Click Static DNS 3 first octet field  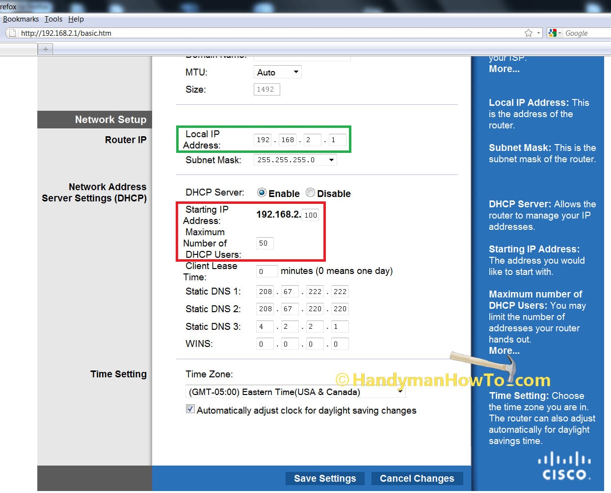point(266,326)
